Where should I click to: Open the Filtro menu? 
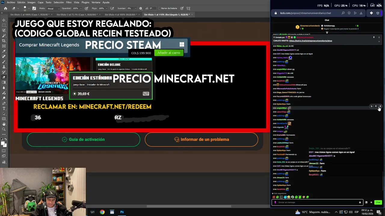coord(69,2)
